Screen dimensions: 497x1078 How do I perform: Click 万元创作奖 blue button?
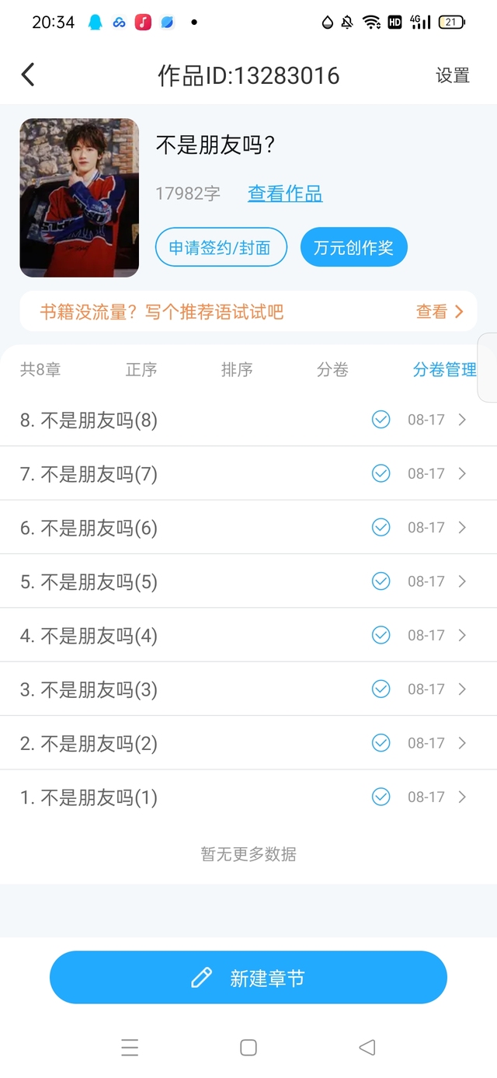click(x=353, y=247)
